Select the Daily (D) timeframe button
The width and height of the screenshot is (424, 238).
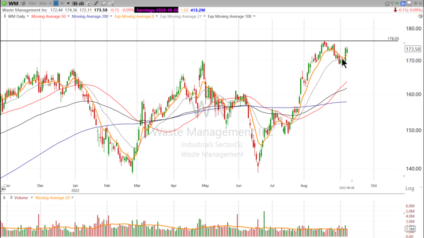[56, 4]
